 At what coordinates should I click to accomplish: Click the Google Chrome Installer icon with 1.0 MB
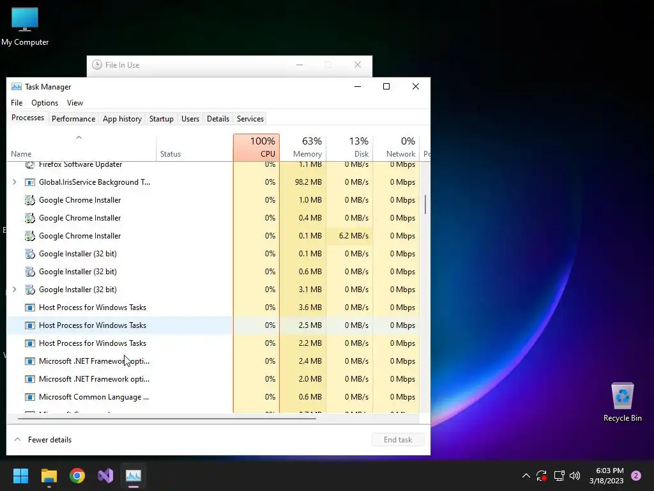[30, 200]
